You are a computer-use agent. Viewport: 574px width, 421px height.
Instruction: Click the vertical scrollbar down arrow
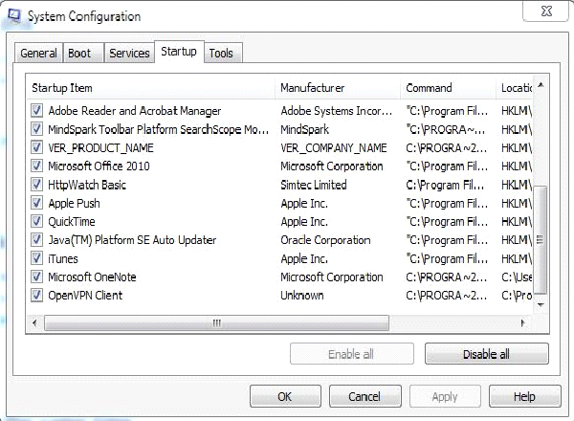coord(541,304)
